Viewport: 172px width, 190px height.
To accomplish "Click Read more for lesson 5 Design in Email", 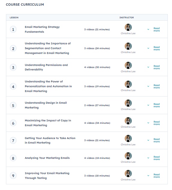I will (157, 105).
